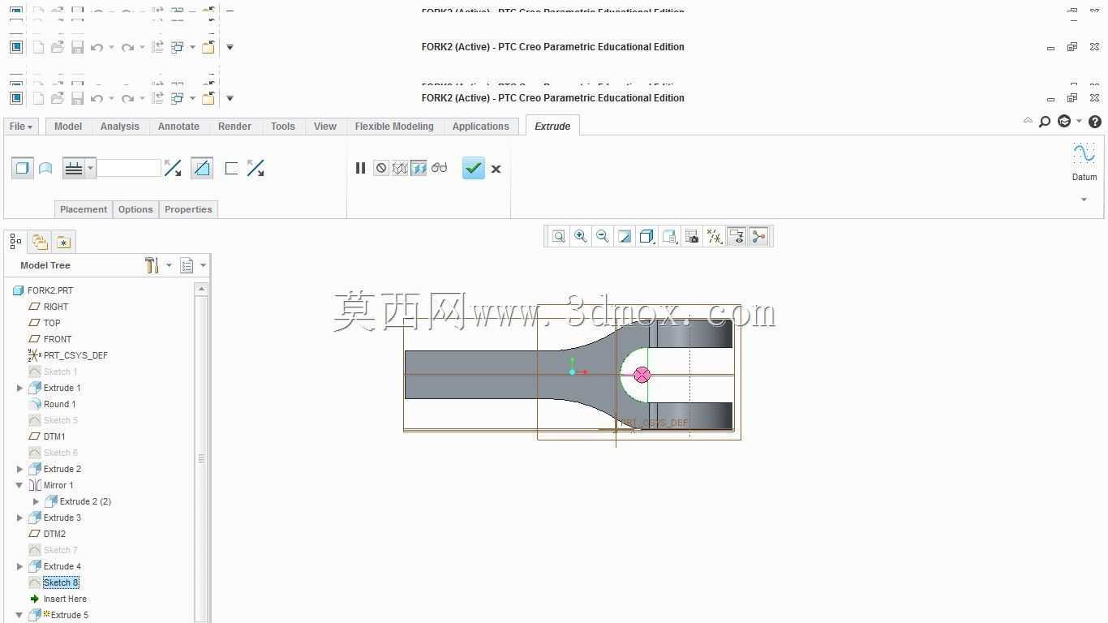This screenshot has height=623, width=1108.
Task: Click Zoom In graphics toolbar icon
Action: tap(581, 236)
